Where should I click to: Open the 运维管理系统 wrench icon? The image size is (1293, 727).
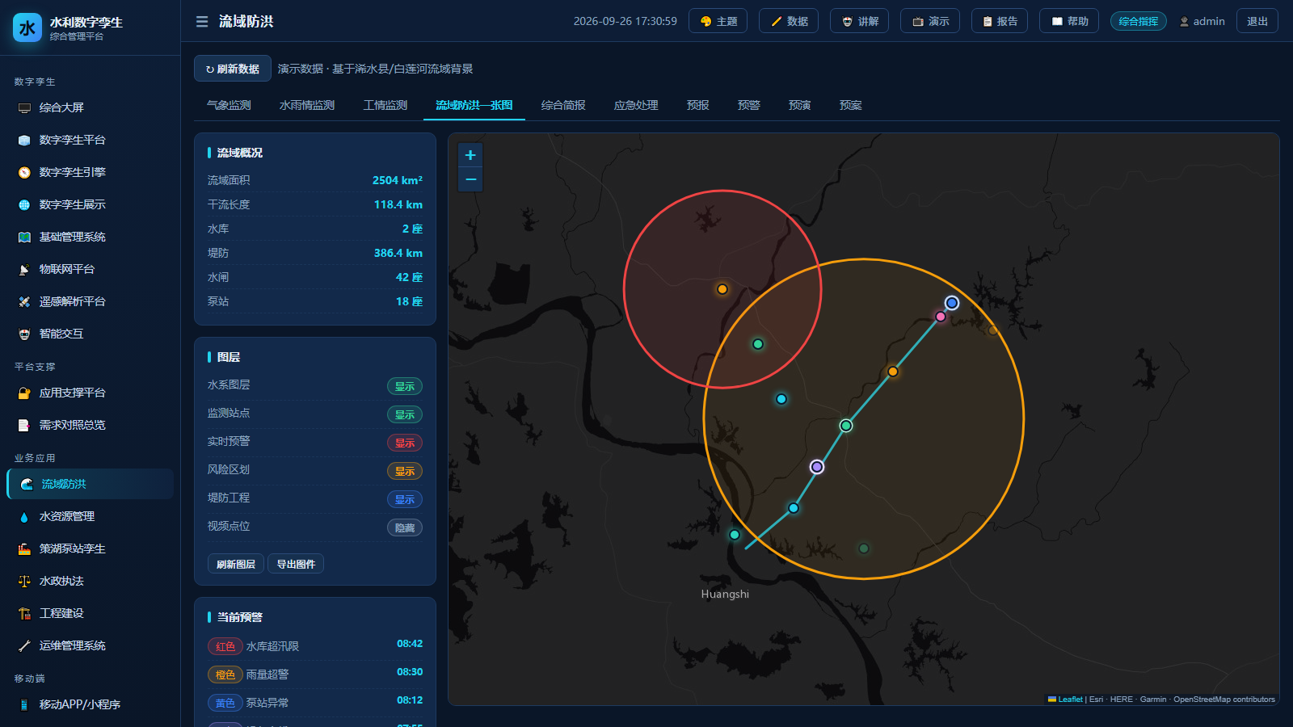[24, 646]
